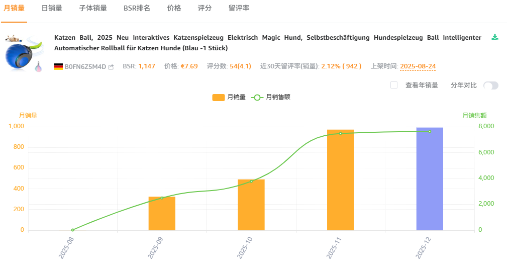
Task: Click the 2025-11 sales line data point
Action: [x=340, y=134]
